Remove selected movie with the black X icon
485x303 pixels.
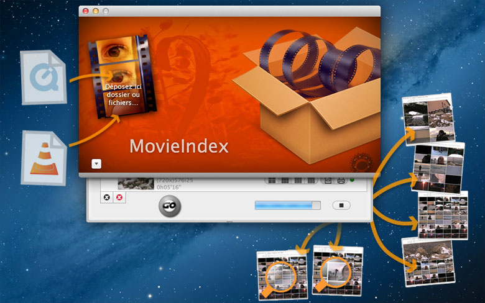pyautogui.click(x=107, y=197)
